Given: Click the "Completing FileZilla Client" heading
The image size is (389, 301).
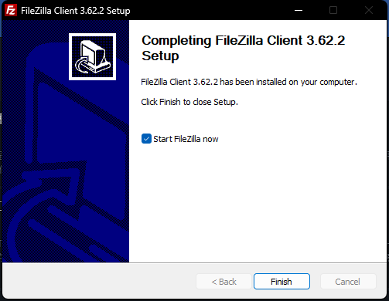Looking at the screenshot, I should tap(209, 40).
